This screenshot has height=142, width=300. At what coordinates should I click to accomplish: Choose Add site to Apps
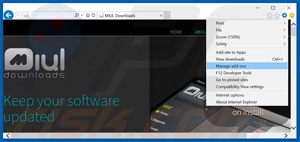pyautogui.click(x=247, y=52)
